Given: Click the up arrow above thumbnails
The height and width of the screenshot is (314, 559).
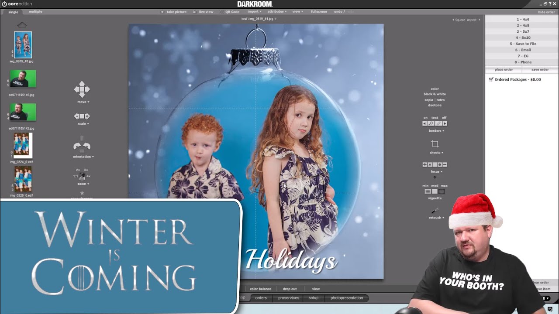Looking at the screenshot, I should coord(22,25).
